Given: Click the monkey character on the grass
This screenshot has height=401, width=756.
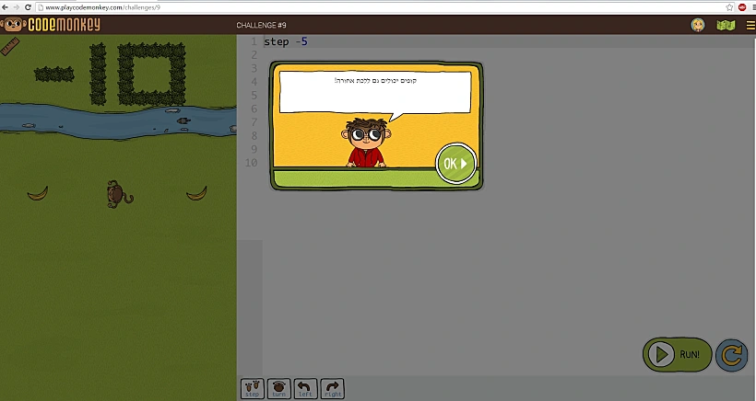Looking at the screenshot, I should coord(116,193).
